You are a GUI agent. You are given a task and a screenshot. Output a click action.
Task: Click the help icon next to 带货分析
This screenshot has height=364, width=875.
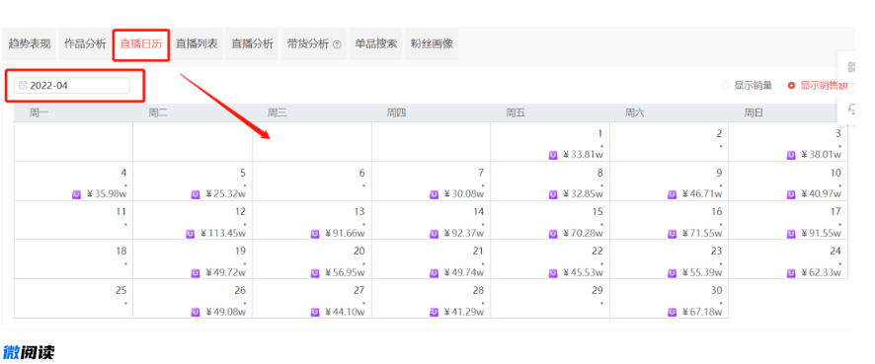coord(337,45)
